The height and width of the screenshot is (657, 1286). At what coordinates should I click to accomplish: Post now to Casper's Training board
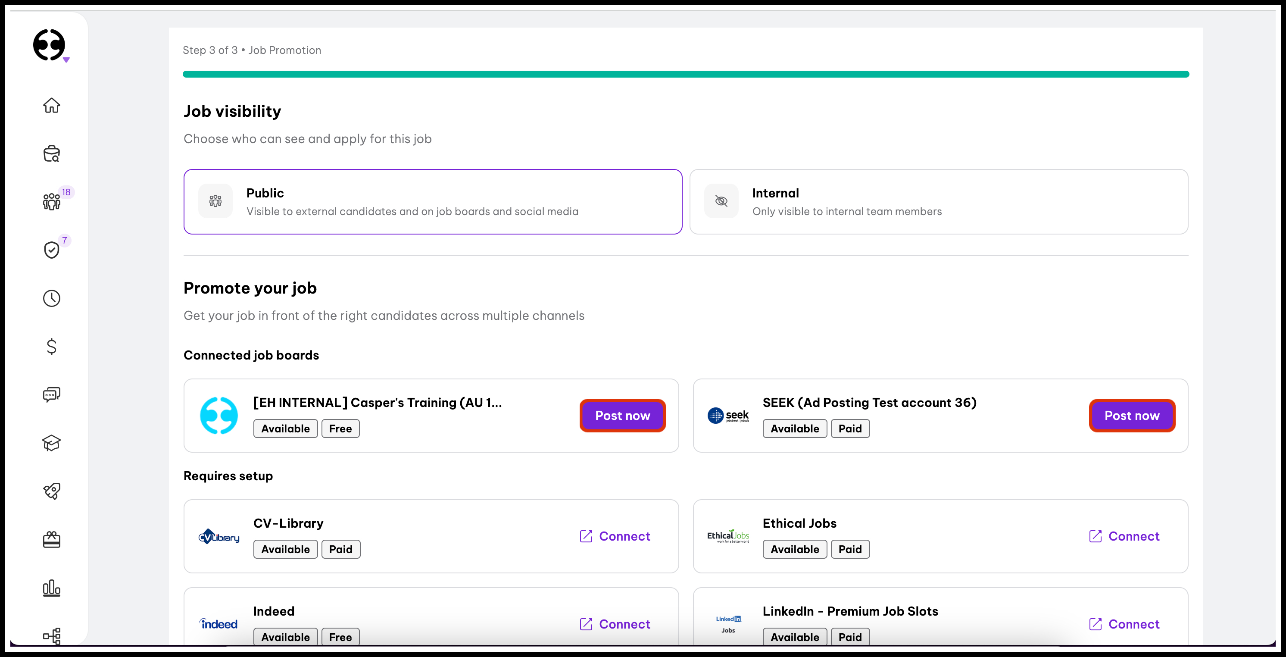coord(622,416)
